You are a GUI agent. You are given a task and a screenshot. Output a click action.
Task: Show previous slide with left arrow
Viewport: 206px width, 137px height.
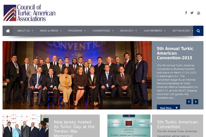189,102
